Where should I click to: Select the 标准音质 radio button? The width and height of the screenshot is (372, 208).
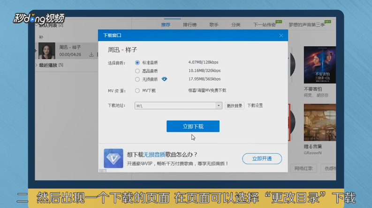coord(137,63)
